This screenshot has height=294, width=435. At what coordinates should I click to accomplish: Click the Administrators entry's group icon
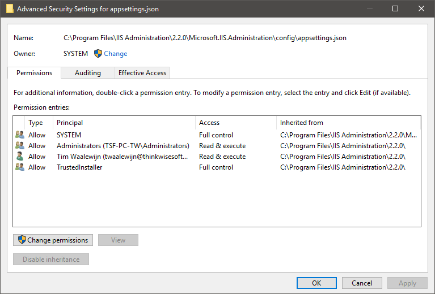(20, 146)
